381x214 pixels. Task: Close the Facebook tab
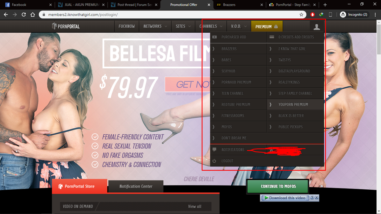tap(50, 5)
